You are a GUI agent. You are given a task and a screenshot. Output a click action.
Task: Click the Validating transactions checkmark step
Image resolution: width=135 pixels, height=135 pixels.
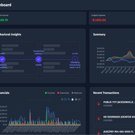click(2, 59)
